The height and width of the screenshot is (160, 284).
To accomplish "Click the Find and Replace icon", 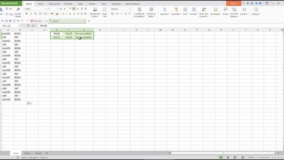I will (x=234, y=10).
